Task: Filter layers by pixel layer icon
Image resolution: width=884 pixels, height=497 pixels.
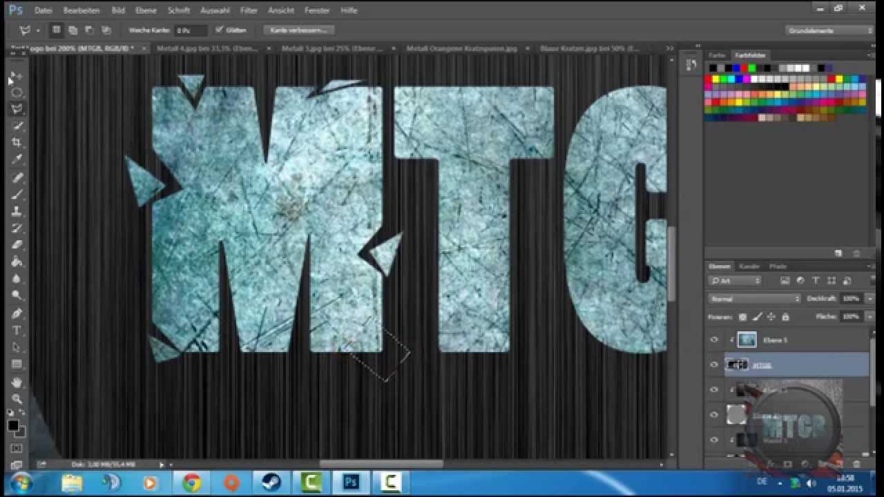Action: point(785,281)
